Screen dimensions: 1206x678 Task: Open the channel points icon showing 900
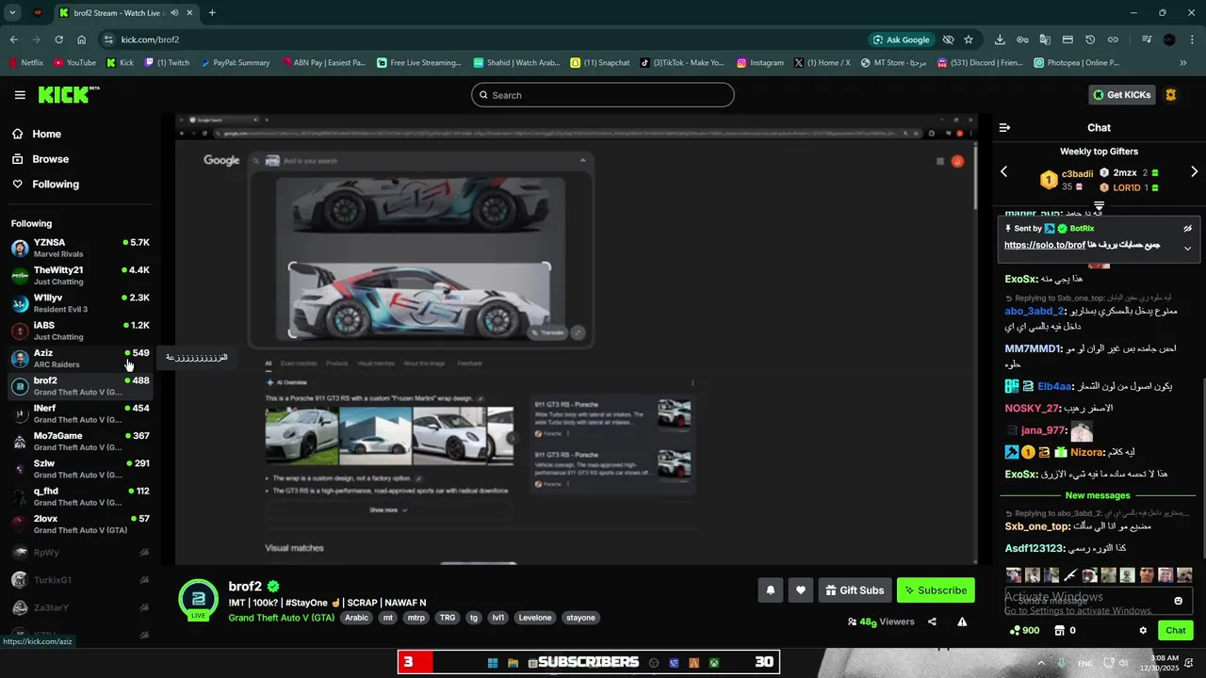[x=1024, y=631]
